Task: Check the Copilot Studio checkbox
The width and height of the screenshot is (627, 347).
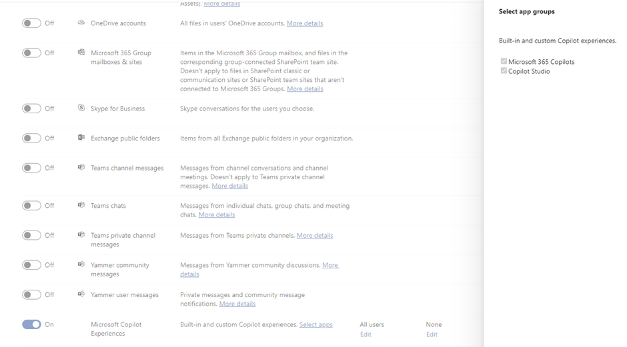Action: point(504,71)
